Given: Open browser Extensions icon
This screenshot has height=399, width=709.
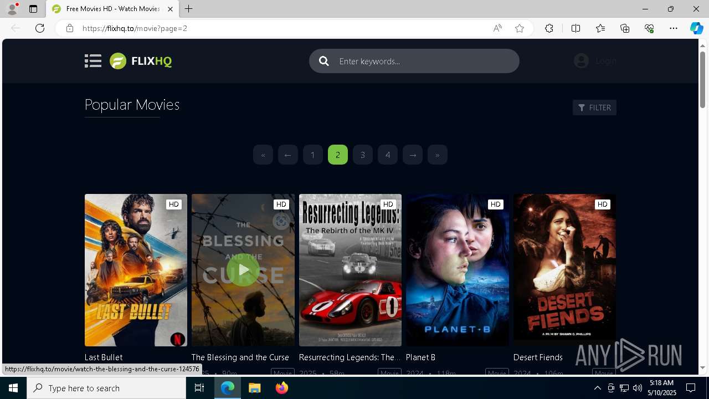Looking at the screenshot, I should point(549,28).
